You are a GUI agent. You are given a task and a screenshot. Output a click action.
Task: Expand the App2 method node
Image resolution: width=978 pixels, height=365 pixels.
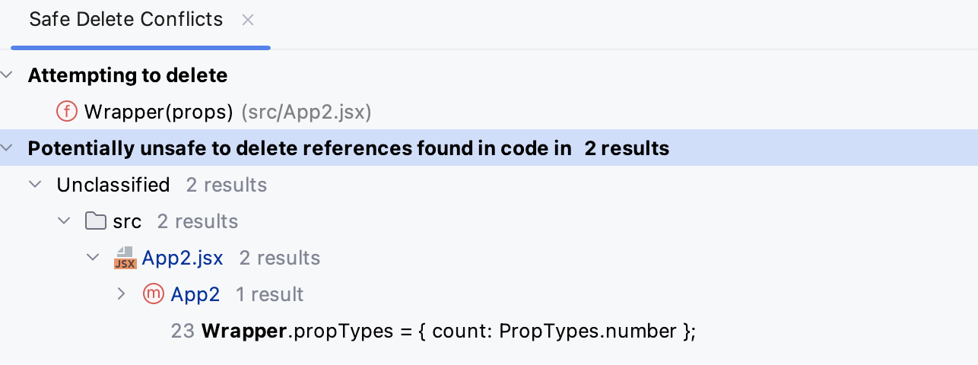pyautogui.click(x=122, y=294)
